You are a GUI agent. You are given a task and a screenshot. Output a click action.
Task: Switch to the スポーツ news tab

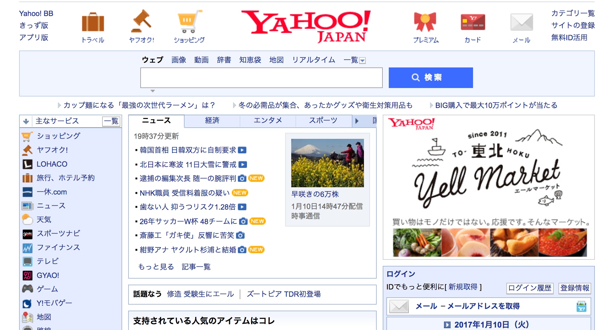tap(323, 121)
